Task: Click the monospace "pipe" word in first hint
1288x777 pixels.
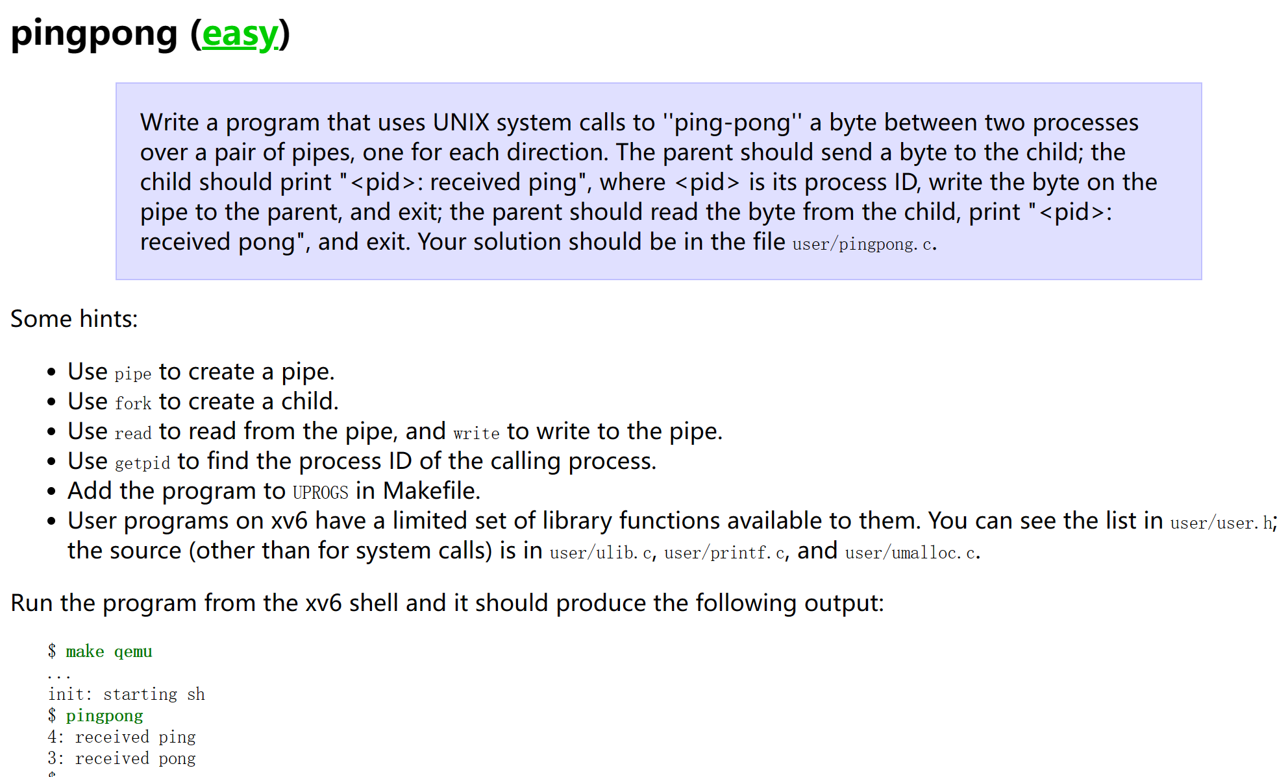Action: (x=132, y=374)
